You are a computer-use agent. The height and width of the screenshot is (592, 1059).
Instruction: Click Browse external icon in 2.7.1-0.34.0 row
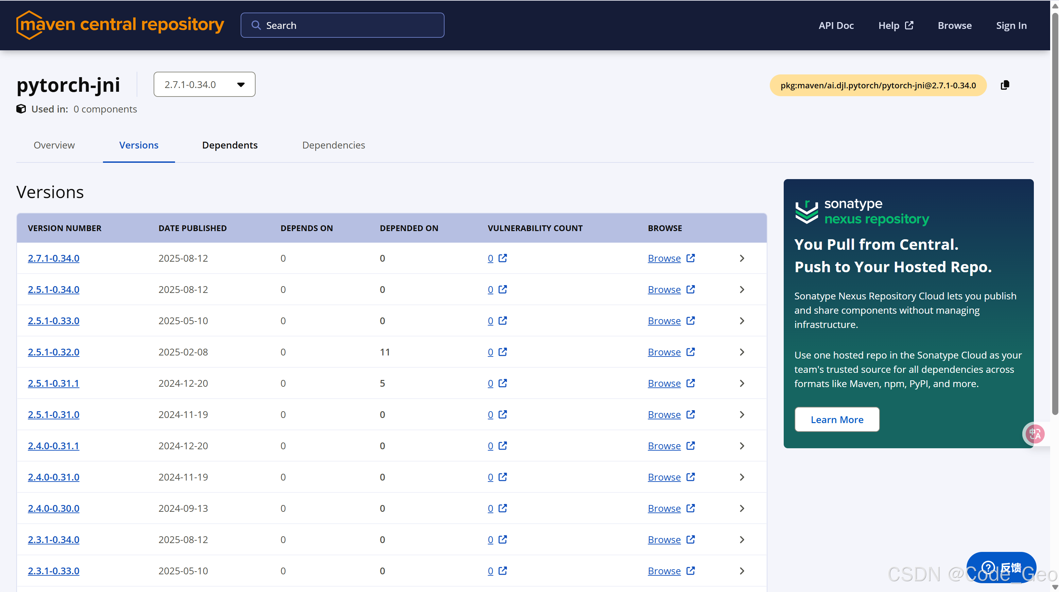coord(691,258)
